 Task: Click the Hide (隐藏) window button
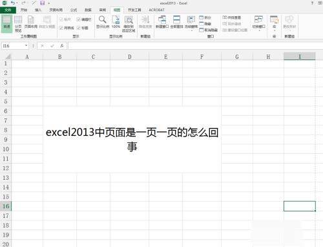(x=205, y=24)
